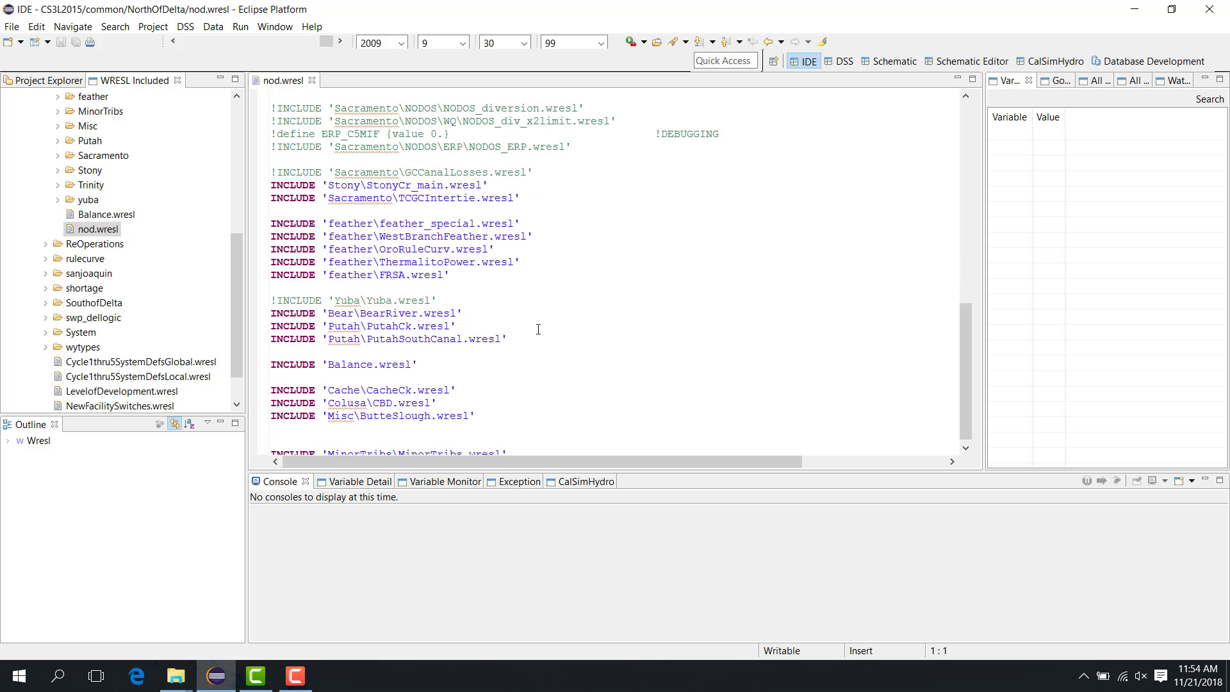Click the New file wizard icon

[x=8, y=42]
